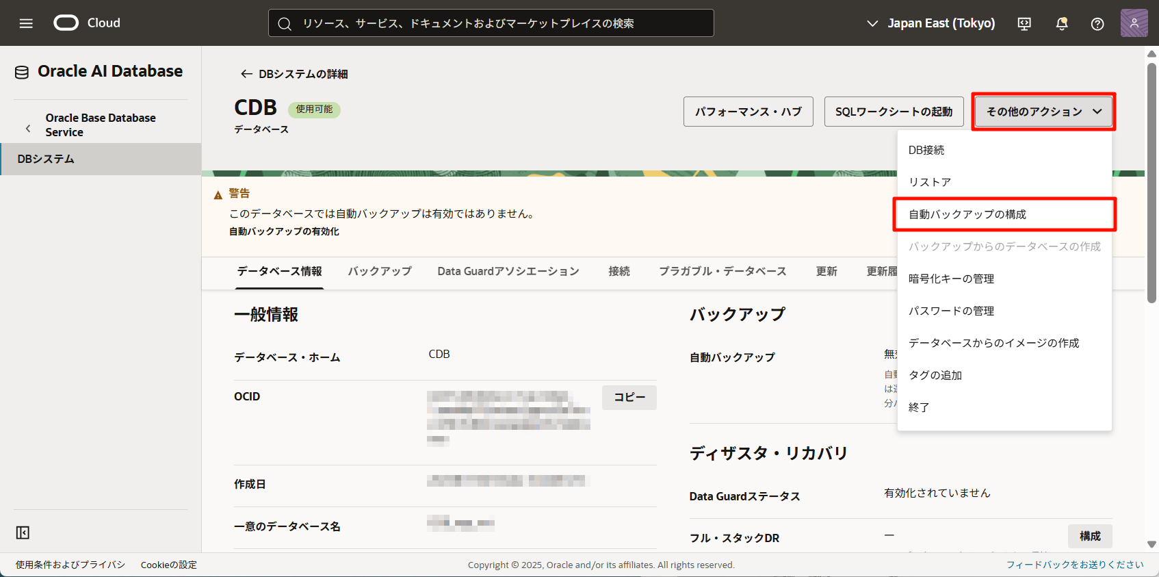Focus the resource search field

pyautogui.click(x=491, y=23)
